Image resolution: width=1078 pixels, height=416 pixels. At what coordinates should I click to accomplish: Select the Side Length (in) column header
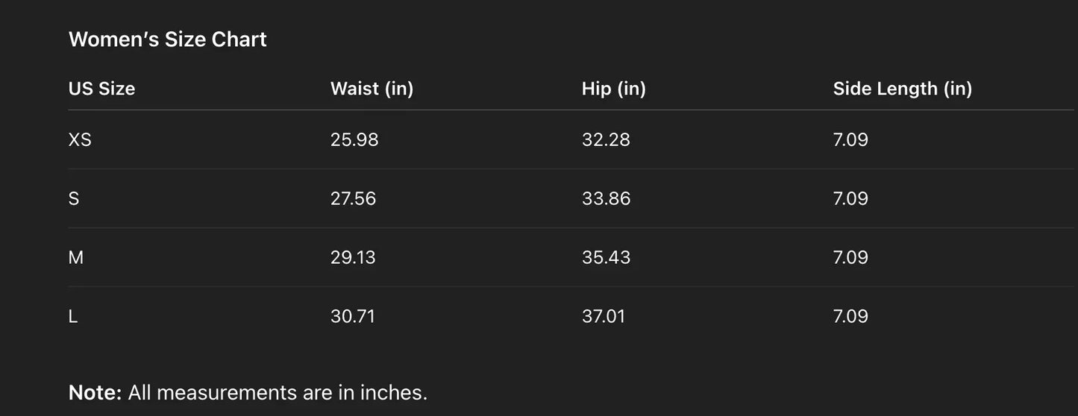coord(902,89)
